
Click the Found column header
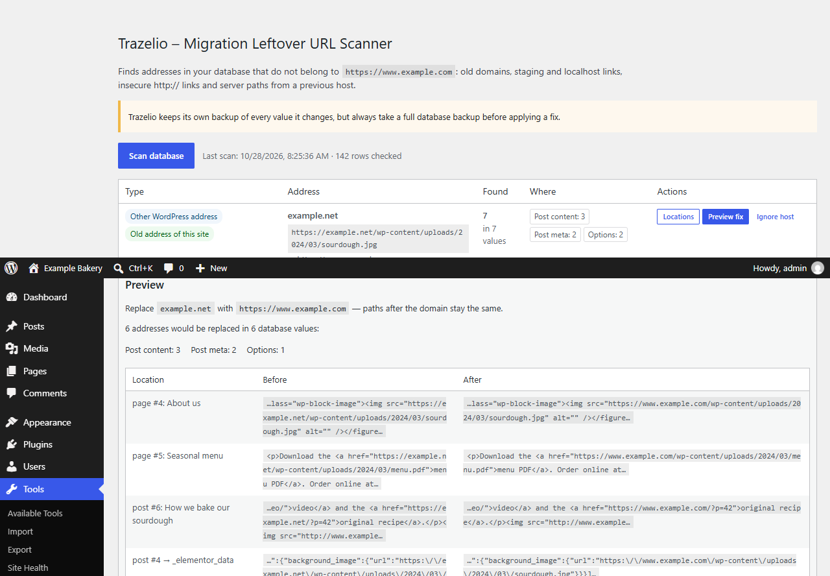[x=495, y=191]
